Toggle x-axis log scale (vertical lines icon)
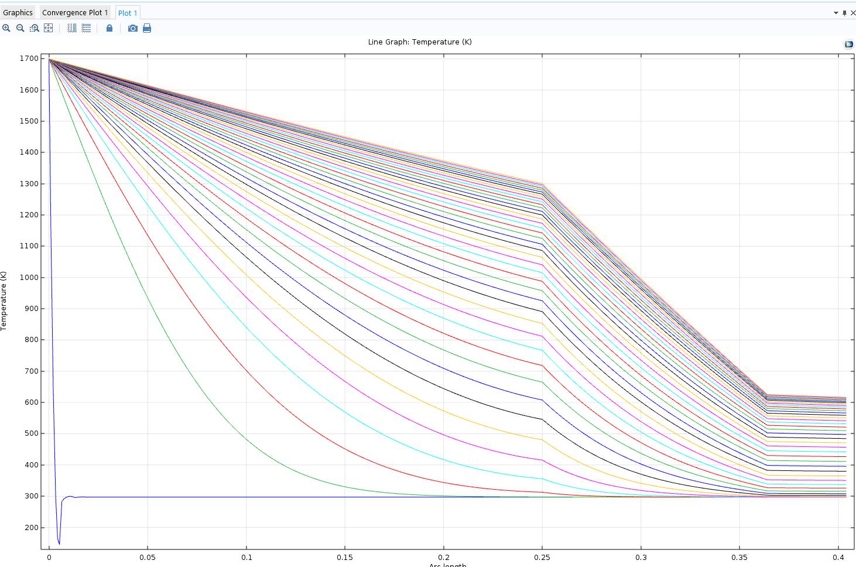This screenshot has height=567, width=856. point(72,28)
